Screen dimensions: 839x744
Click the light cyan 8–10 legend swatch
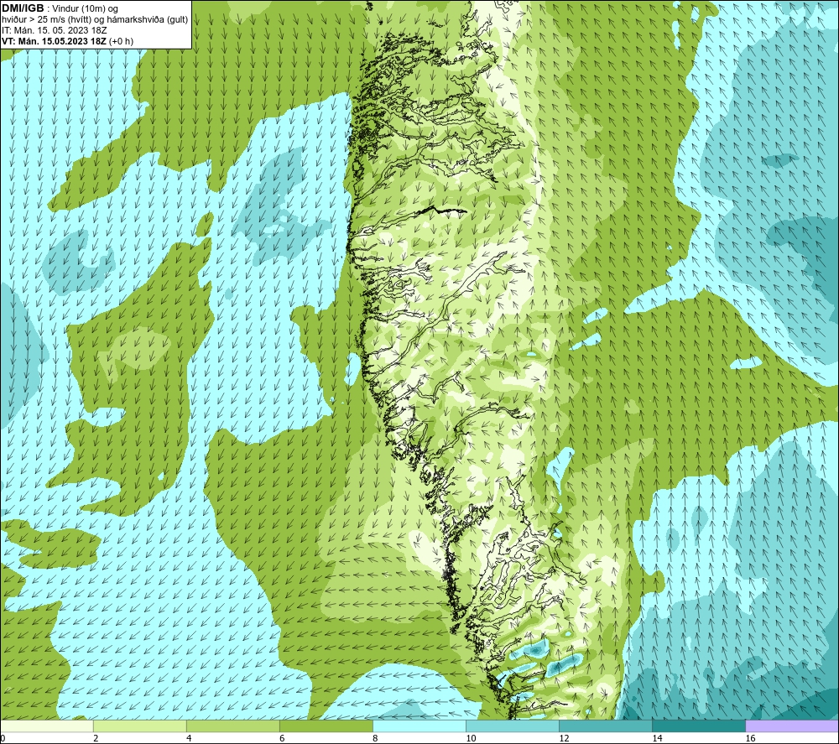click(x=419, y=726)
